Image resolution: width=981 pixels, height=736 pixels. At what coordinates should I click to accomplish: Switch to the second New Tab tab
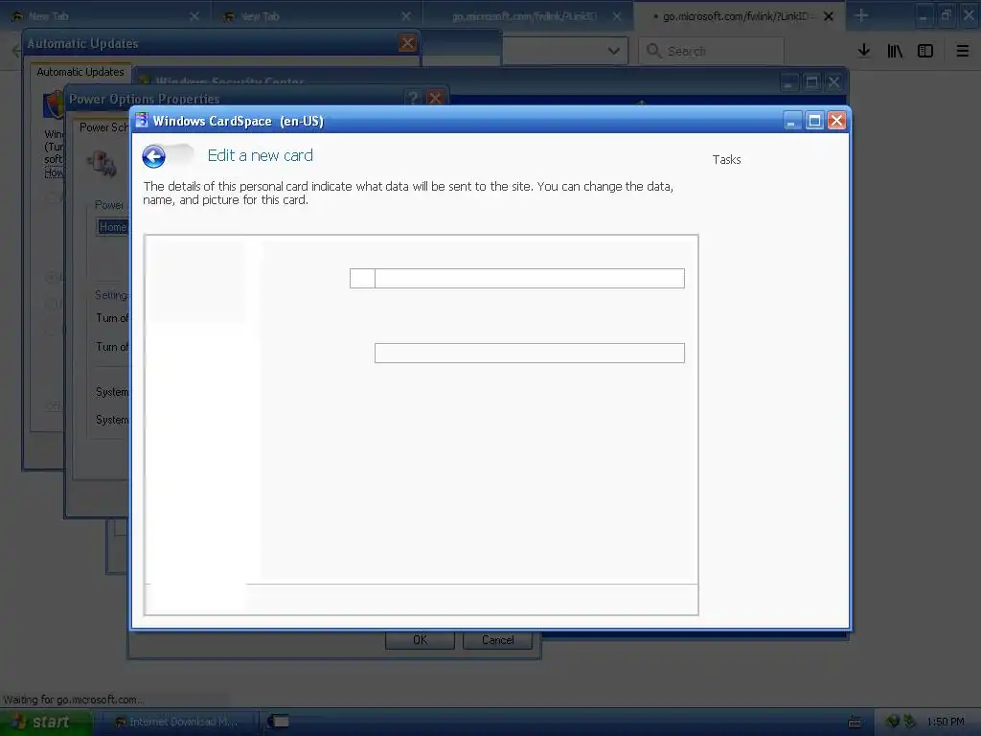[x=316, y=16]
